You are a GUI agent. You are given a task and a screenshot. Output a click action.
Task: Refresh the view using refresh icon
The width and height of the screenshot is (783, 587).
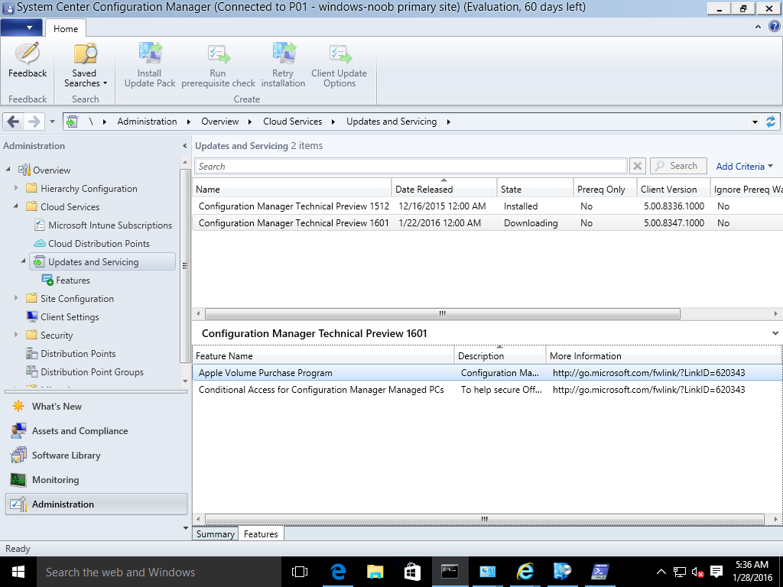coord(771,122)
